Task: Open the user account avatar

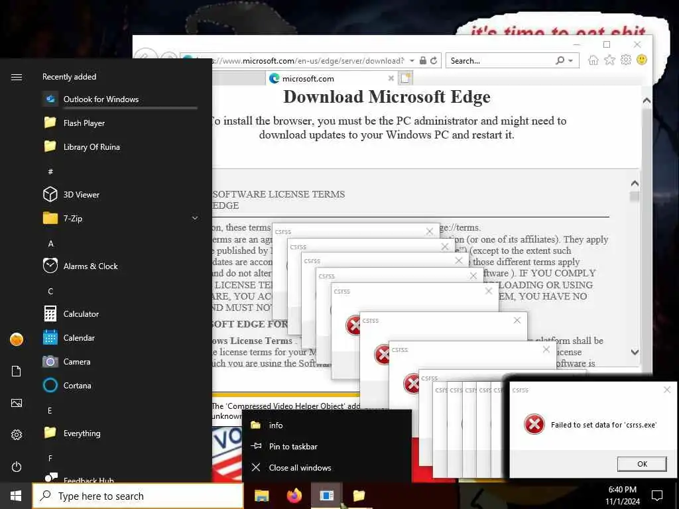Action: click(x=17, y=339)
